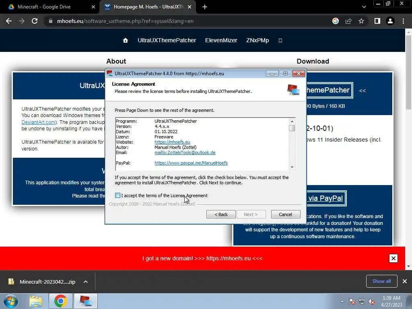Viewport: 412px width, 309px height.
Task: Click the Back button in installer
Action: tap(221, 214)
